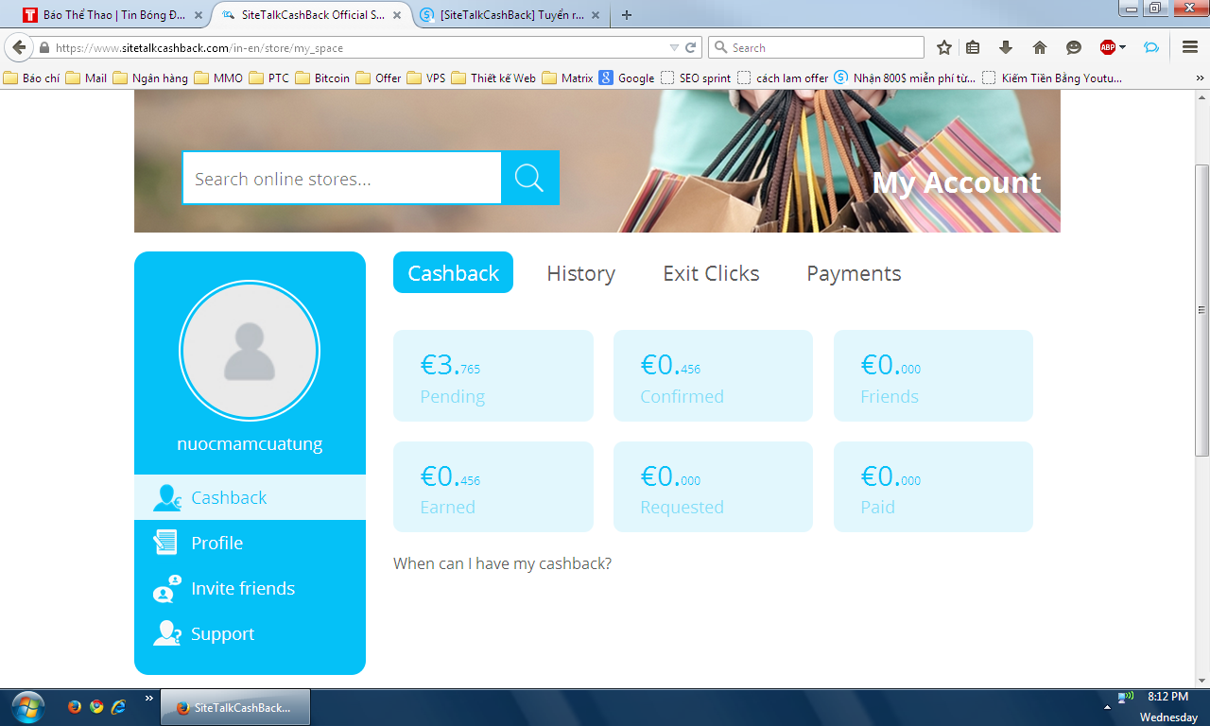Viewport: 1210px width, 726px height.
Task: Click the padlock site identity icon
Action: pyautogui.click(x=44, y=47)
